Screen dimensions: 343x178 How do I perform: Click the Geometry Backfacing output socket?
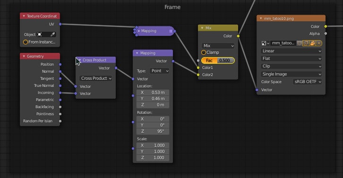(60, 107)
